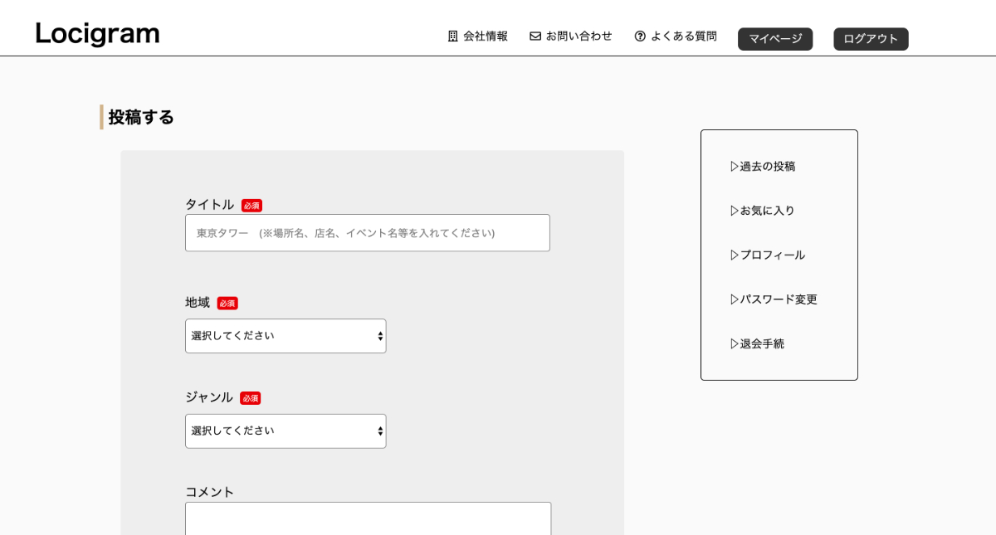Image resolution: width=996 pixels, height=535 pixels.
Task: Open プロフィール from the side menu
Action: (x=768, y=255)
